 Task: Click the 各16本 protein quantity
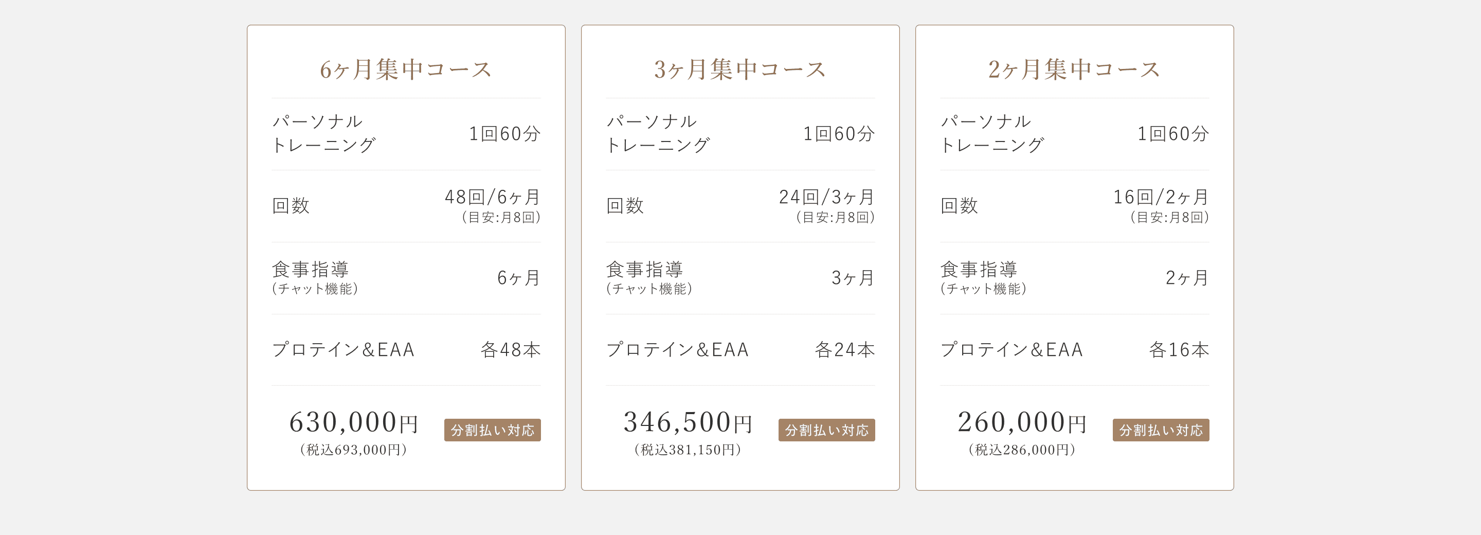point(1179,350)
